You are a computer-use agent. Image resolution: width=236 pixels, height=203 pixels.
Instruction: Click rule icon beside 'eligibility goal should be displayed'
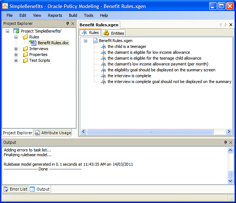[103, 70]
